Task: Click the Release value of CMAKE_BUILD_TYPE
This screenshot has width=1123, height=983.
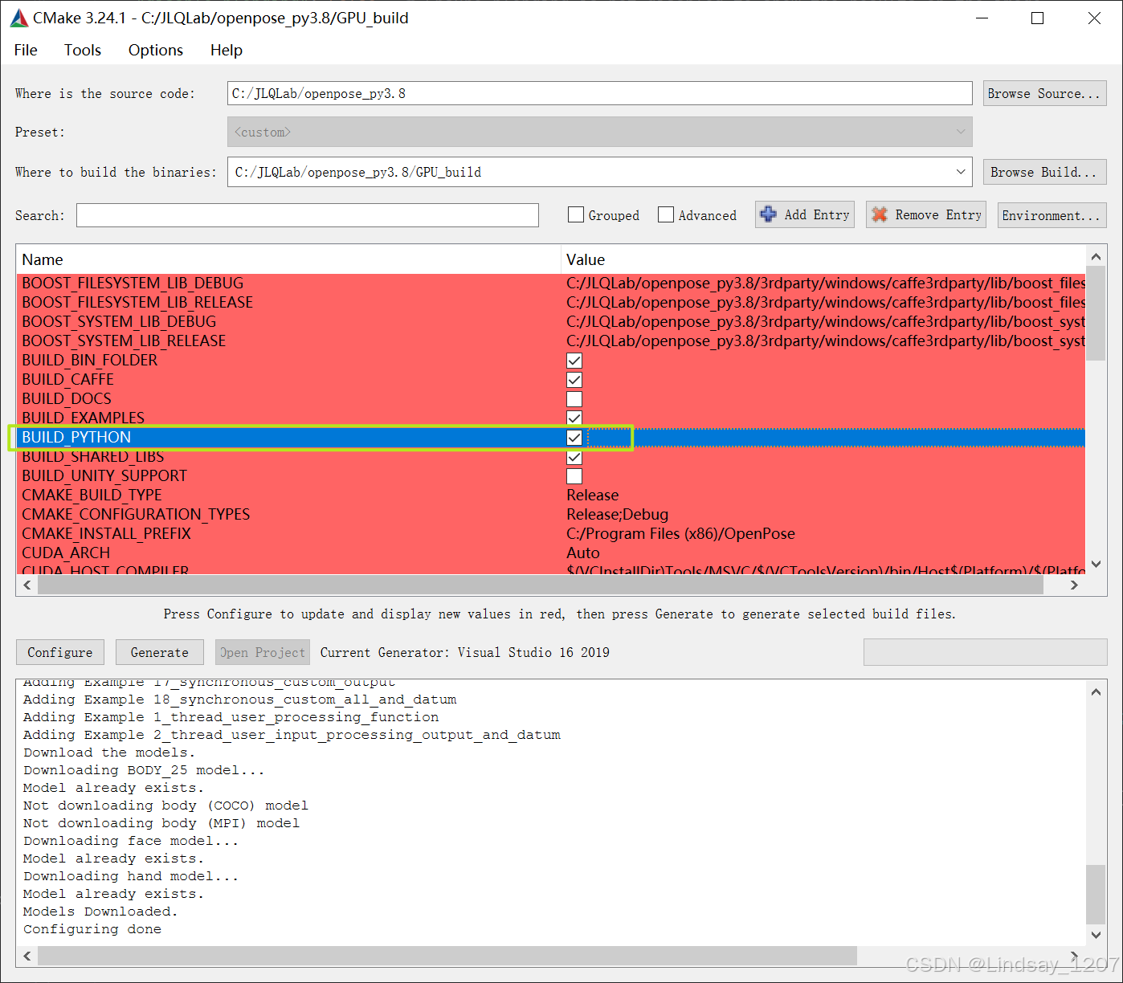Action: [x=593, y=496]
